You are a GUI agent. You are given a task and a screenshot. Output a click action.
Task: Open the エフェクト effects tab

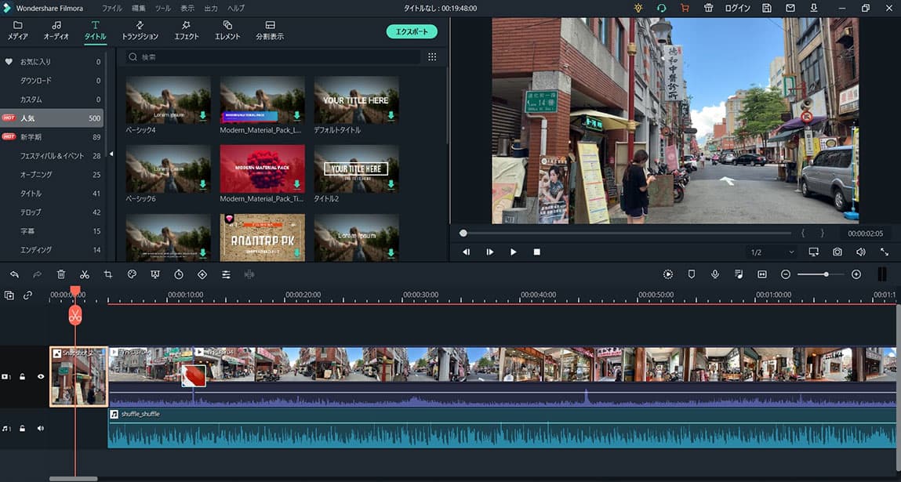pyautogui.click(x=186, y=31)
